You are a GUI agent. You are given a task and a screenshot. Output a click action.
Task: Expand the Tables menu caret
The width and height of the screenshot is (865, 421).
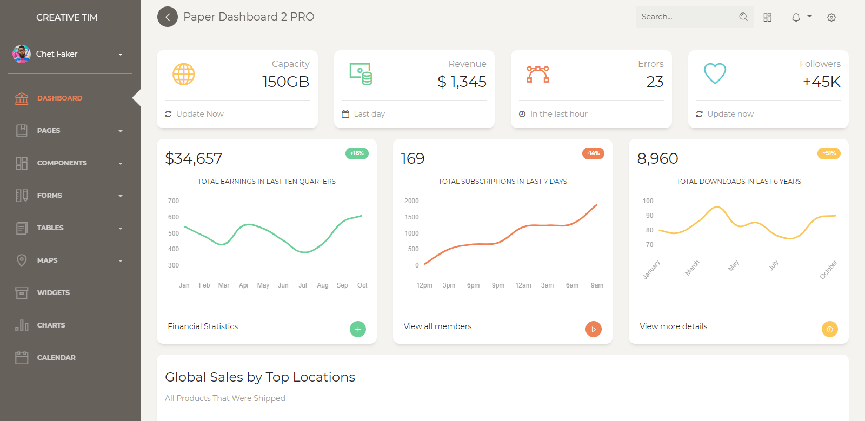(x=121, y=228)
